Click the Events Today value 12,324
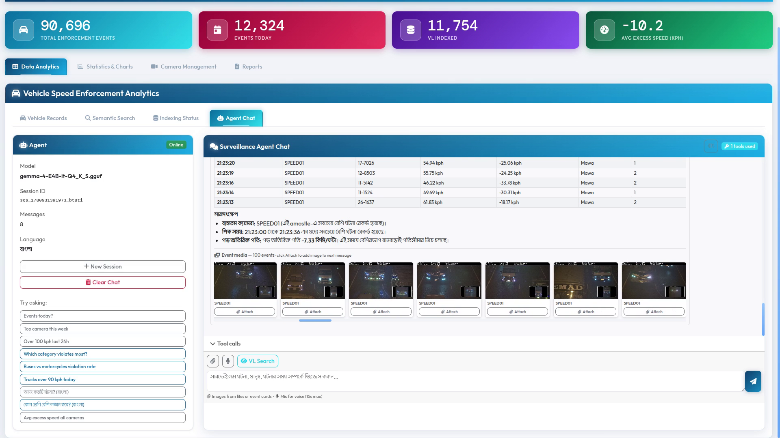Screen dimensions: 780x438 click(259, 26)
